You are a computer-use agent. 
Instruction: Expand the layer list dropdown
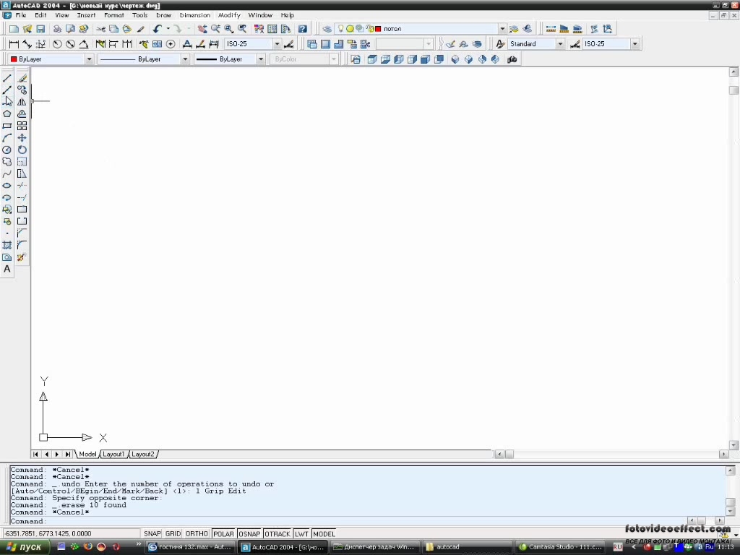pyautogui.click(x=502, y=29)
